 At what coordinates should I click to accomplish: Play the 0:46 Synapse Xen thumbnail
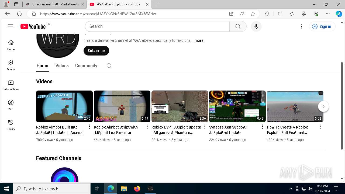coord(237,106)
